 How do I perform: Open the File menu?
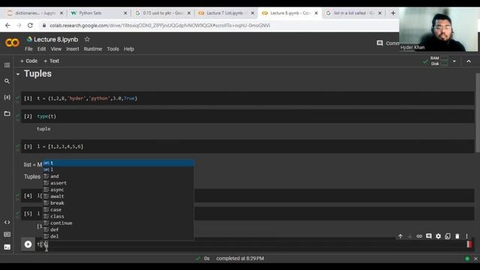(28, 49)
